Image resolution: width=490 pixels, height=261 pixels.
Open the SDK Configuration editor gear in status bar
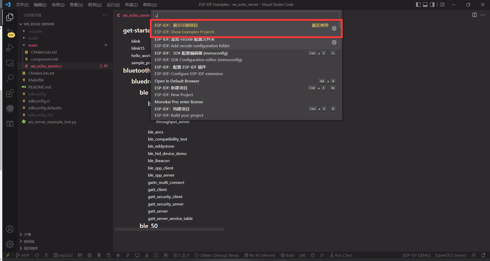[x=90, y=255]
